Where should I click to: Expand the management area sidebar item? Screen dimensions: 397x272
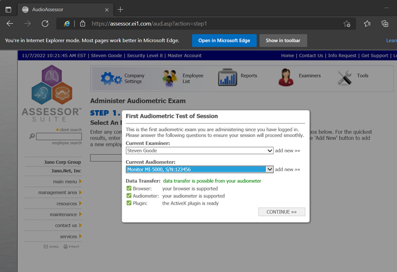[60, 193]
